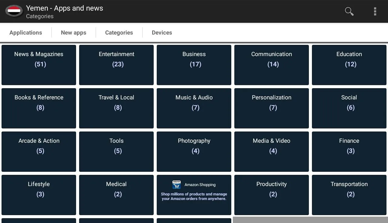Browse Books & Reference category
The width and height of the screenshot is (388, 223).
point(39,108)
